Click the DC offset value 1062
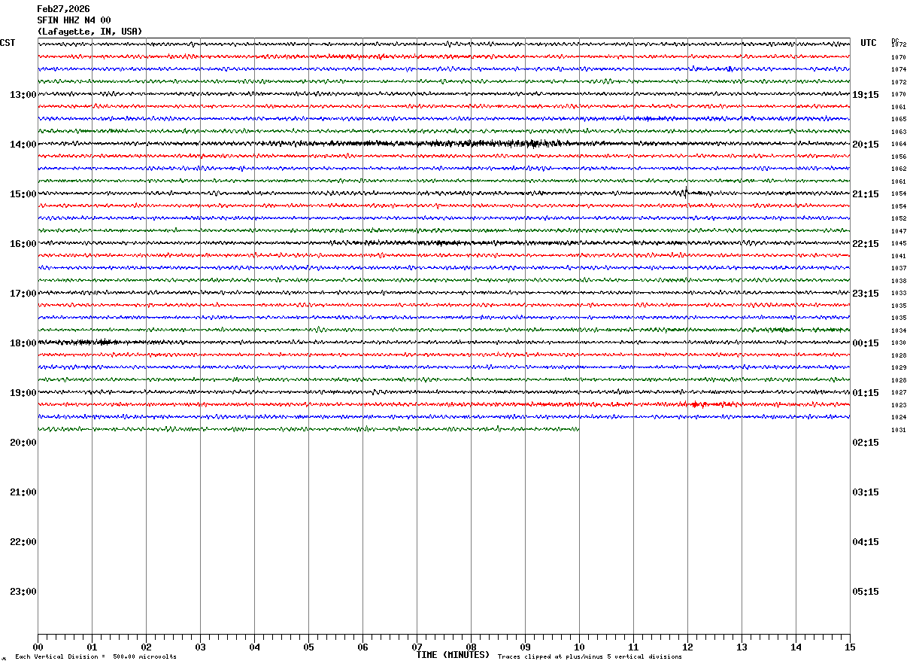Viewport: 910px width, 667px height. tap(899, 169)
